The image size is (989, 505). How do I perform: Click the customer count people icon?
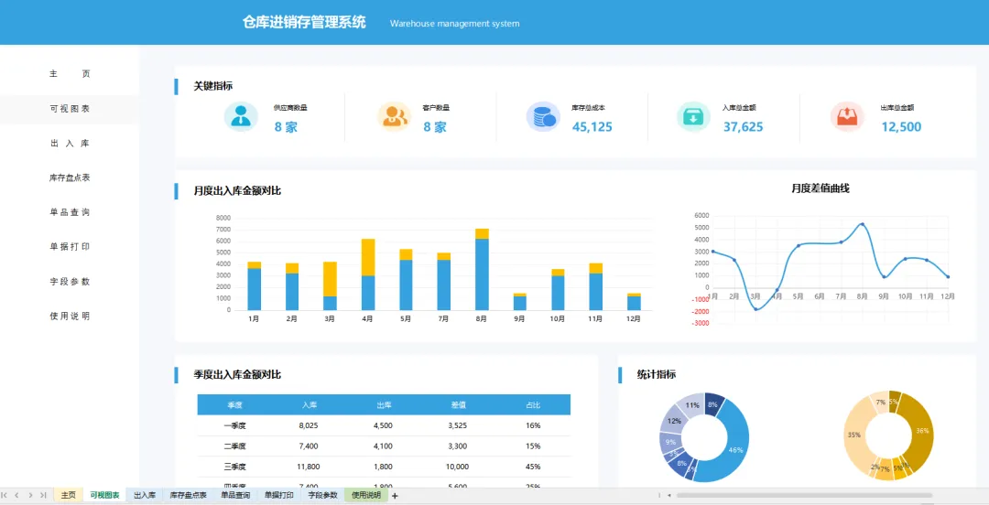394,116
